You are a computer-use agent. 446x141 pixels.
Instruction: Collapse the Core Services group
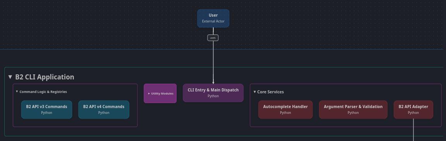(255, 92)
